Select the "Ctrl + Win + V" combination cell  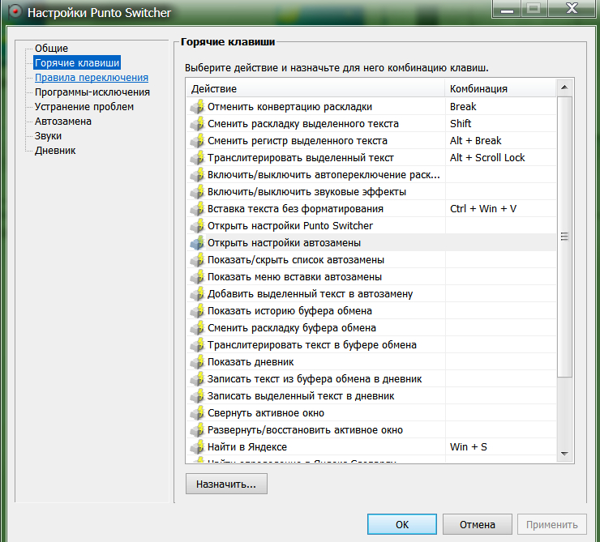coord(500,209)
